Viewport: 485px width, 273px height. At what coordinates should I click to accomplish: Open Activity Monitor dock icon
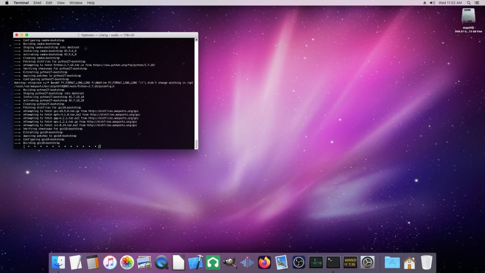coord(316,262)
